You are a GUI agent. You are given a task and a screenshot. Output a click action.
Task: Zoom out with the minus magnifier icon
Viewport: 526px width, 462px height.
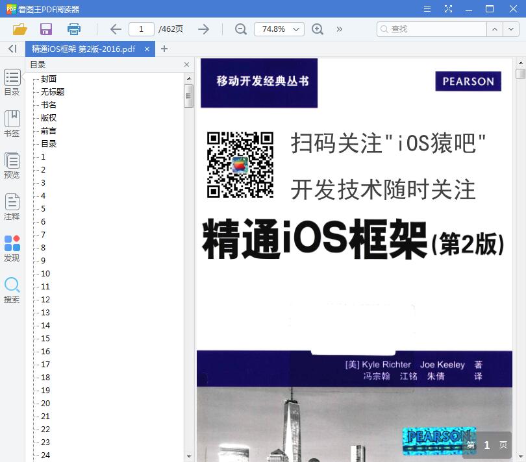click(240, 29)
